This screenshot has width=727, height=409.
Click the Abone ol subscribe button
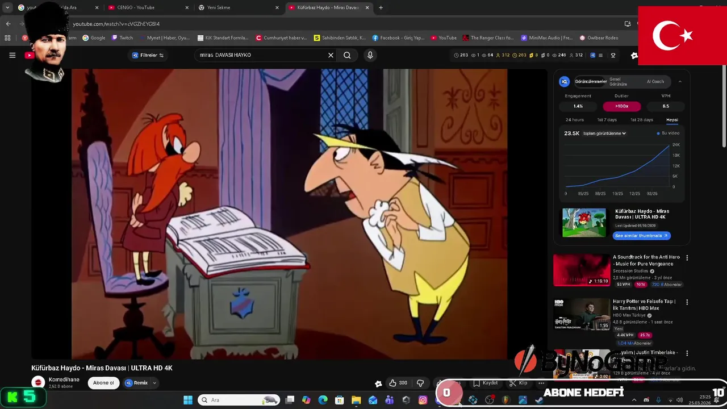(x=103, y=383)
